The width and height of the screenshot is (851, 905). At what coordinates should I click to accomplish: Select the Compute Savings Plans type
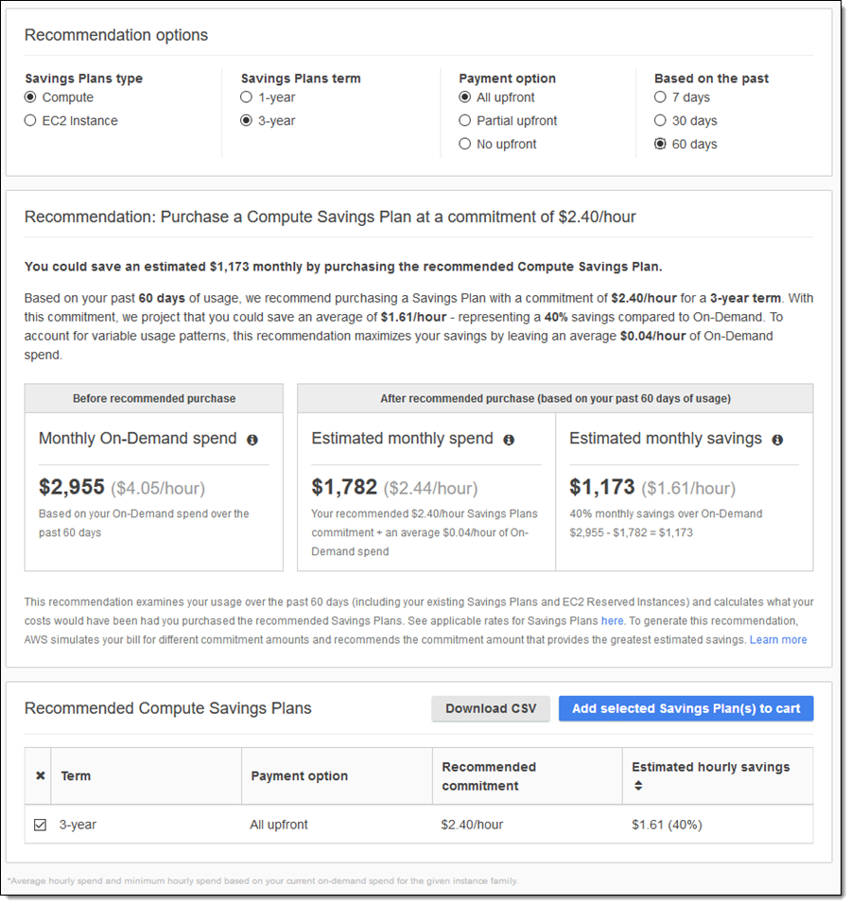point(31,97)
